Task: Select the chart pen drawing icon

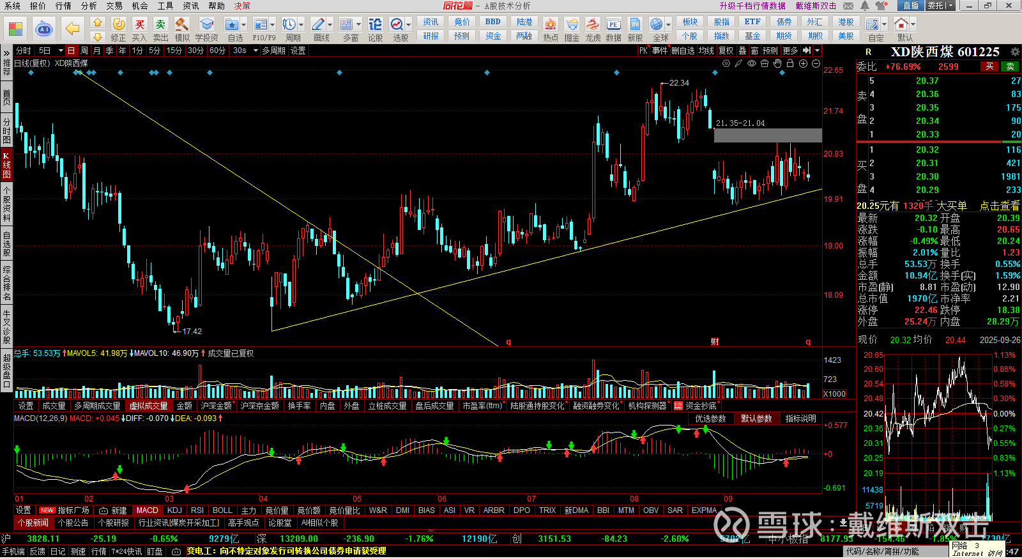Action: tap(739, 63)
